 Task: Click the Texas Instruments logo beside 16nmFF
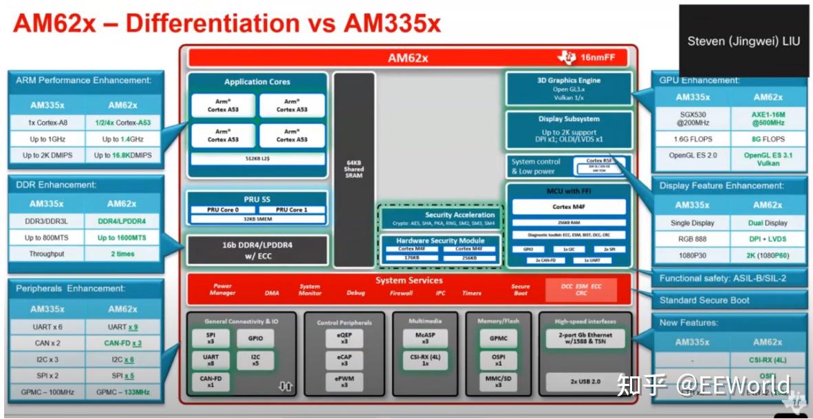(x=567, y=57)
